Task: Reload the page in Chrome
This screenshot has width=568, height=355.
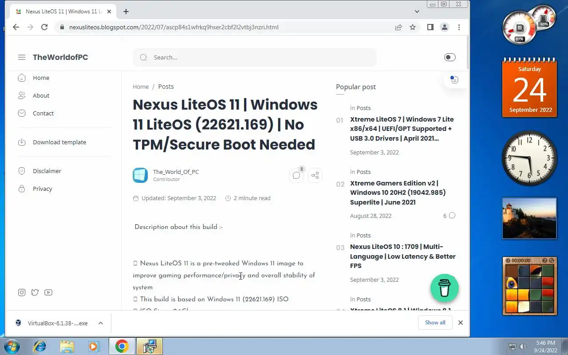Action: click(x=44, y=27)
